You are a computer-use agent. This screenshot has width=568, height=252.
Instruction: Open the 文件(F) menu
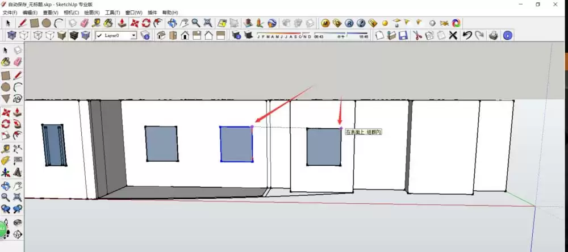(x=10, y=12)
